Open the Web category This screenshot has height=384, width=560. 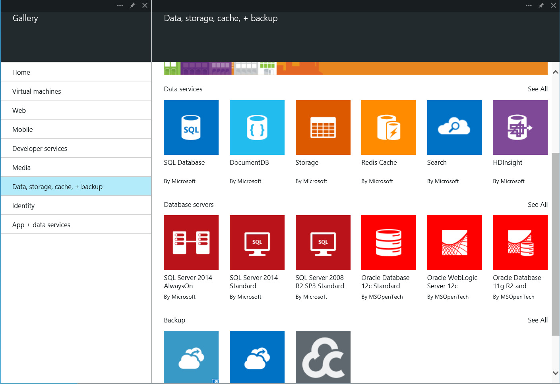[76, 110]
